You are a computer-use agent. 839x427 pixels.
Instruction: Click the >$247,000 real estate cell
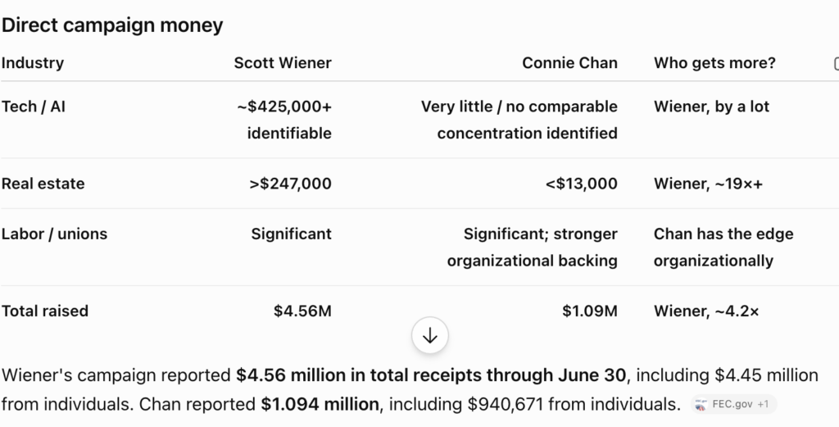click(x=290, y=184)
